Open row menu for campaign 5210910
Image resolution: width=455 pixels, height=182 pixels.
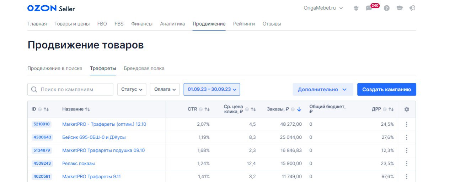[x=407, y=124]
